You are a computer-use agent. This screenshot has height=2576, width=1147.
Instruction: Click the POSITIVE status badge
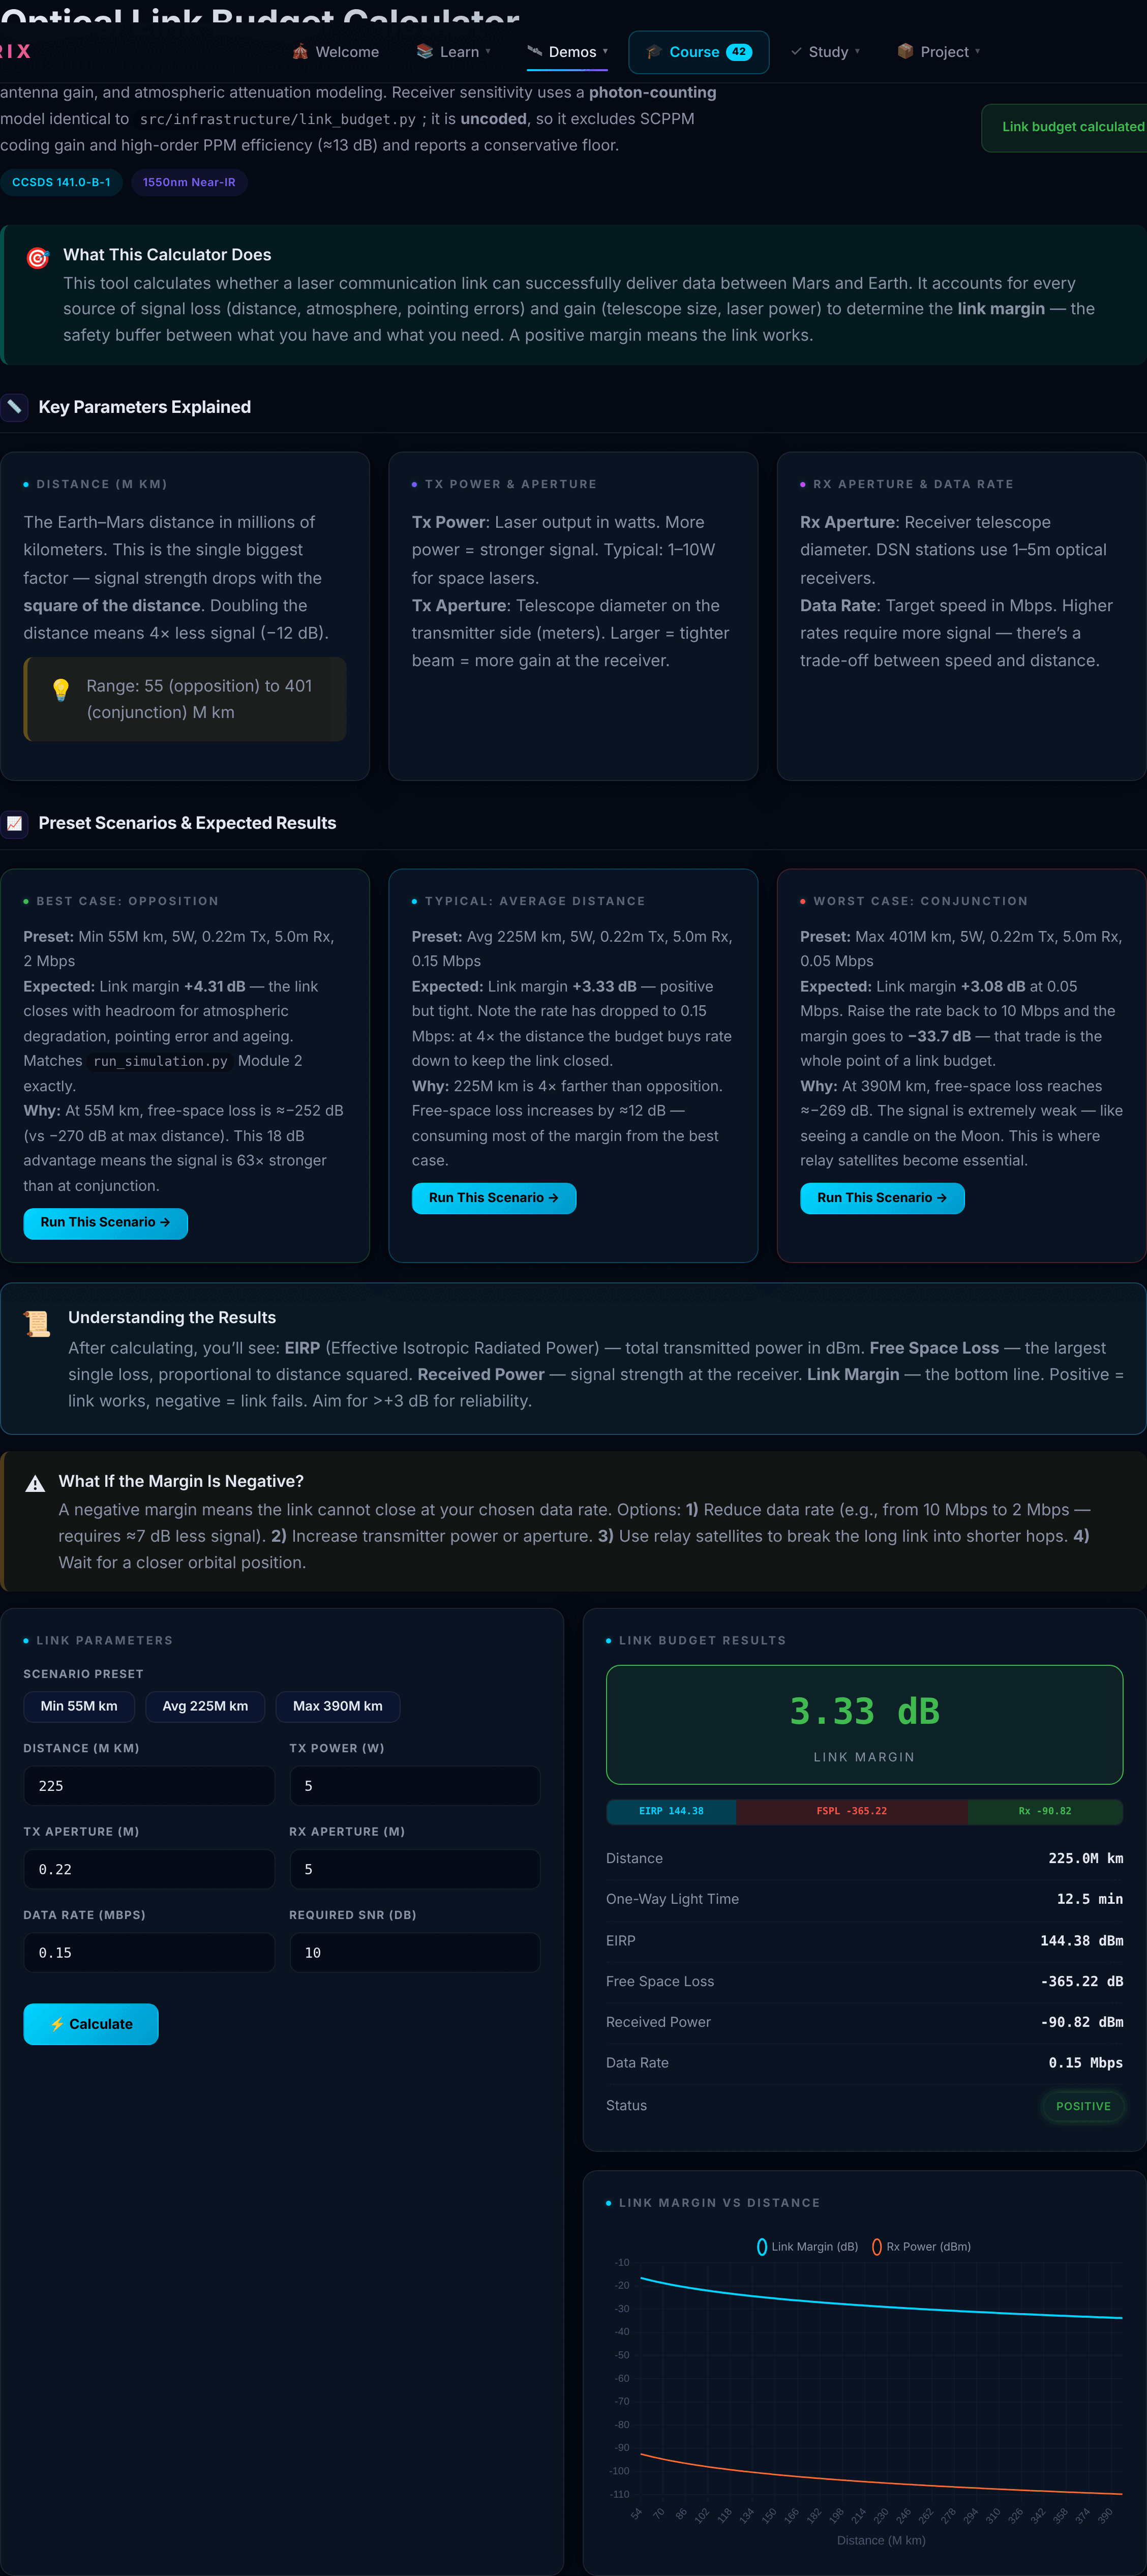tap(1083, 2105)
